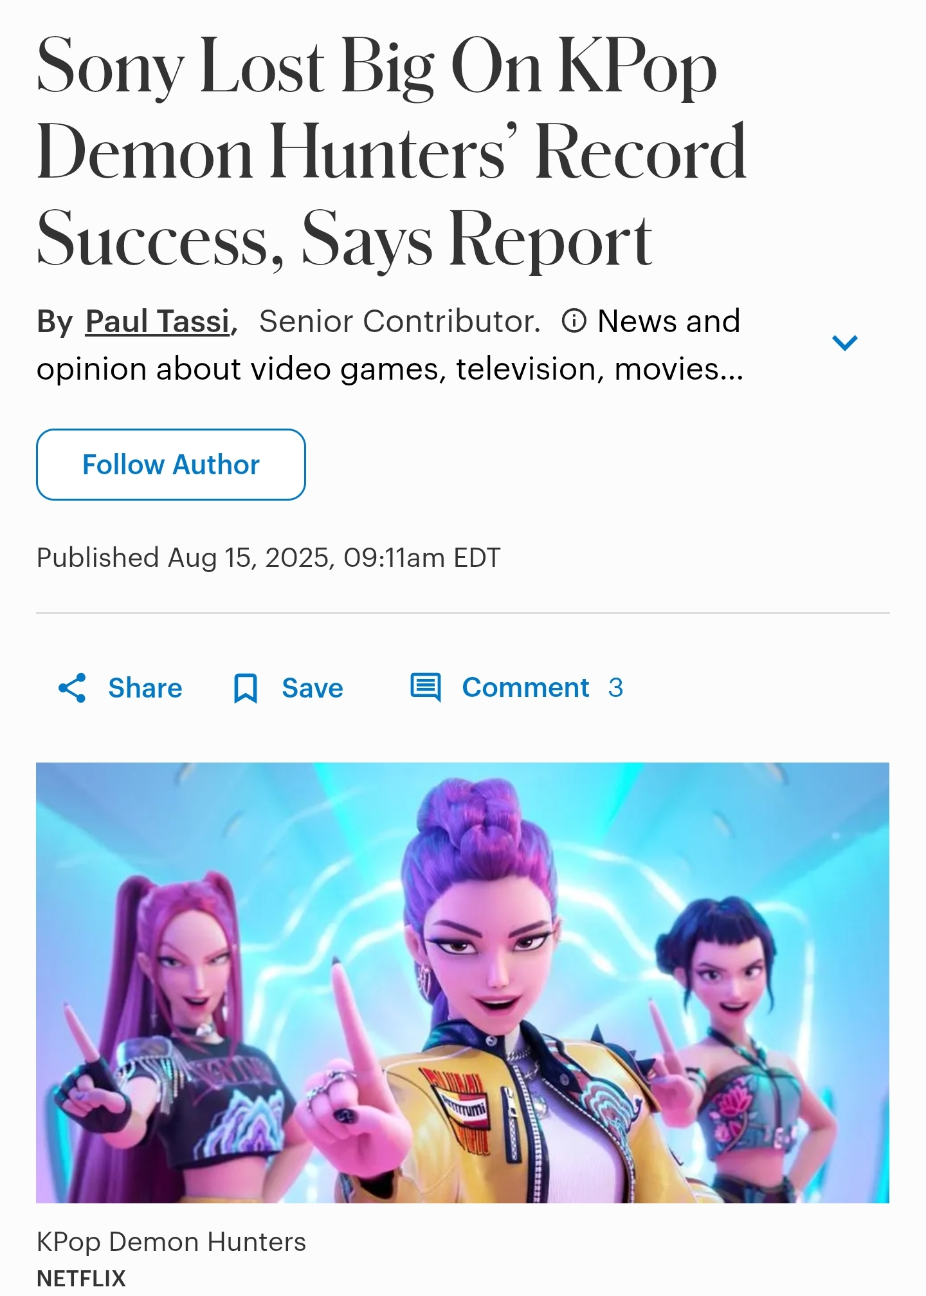Click the comment count number 3

(615, 687)
